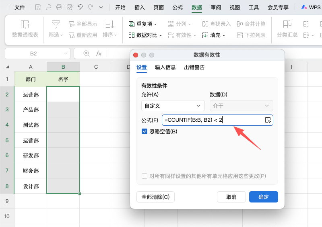Click the select-all corner triangle
The width and height of the screenshot is (322, 227).
point(7,67)
